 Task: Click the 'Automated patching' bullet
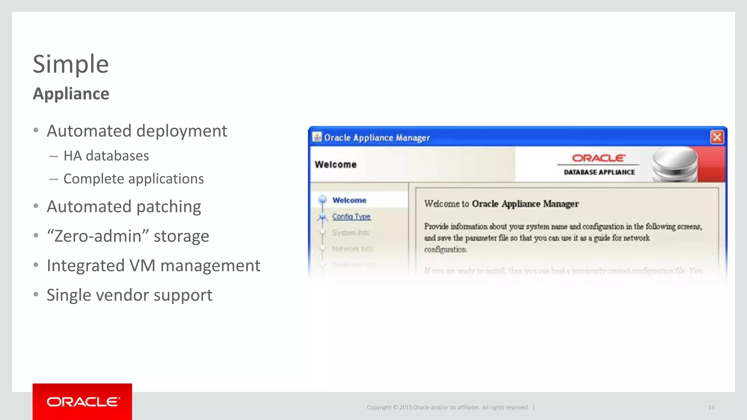124,207
